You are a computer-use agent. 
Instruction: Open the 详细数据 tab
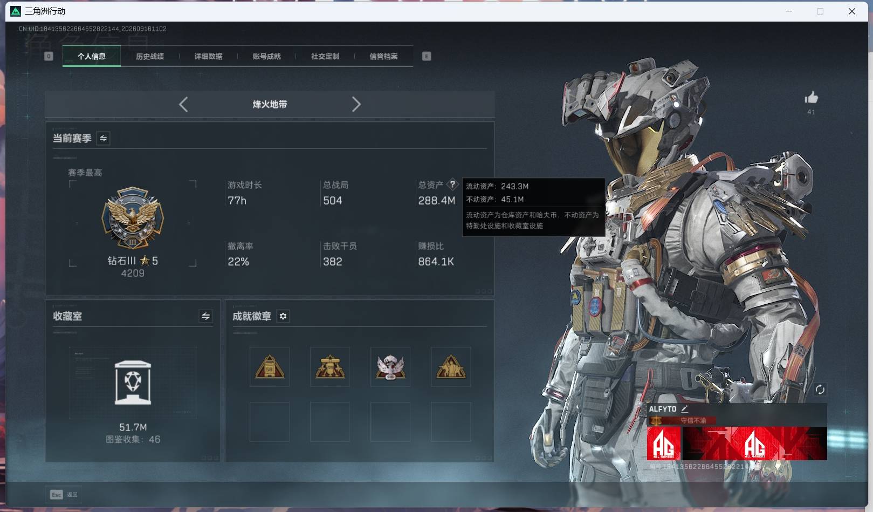(x=208, y=56)
